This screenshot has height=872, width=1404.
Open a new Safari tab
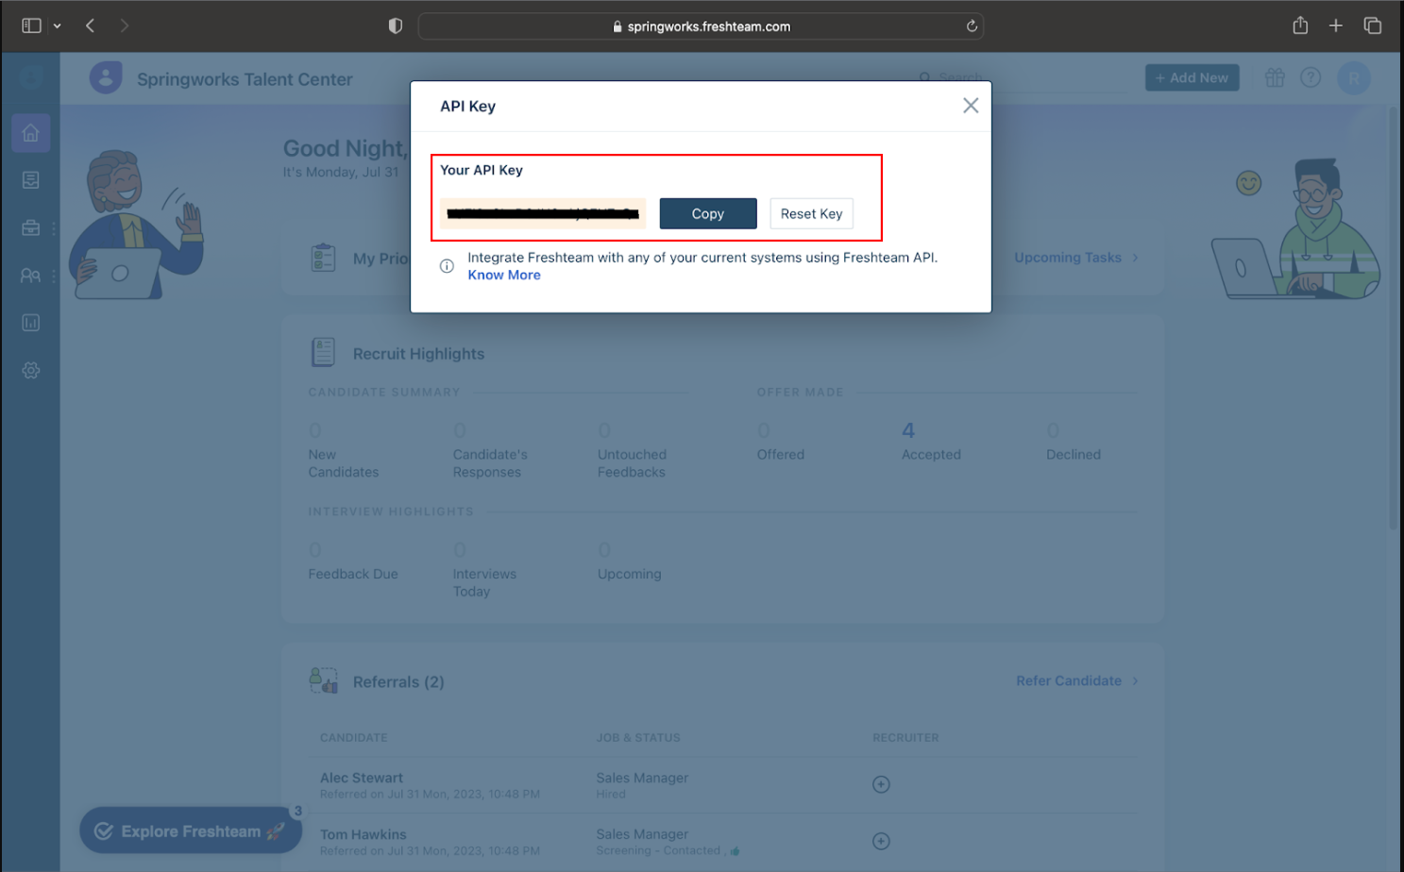pos(1335,25)
